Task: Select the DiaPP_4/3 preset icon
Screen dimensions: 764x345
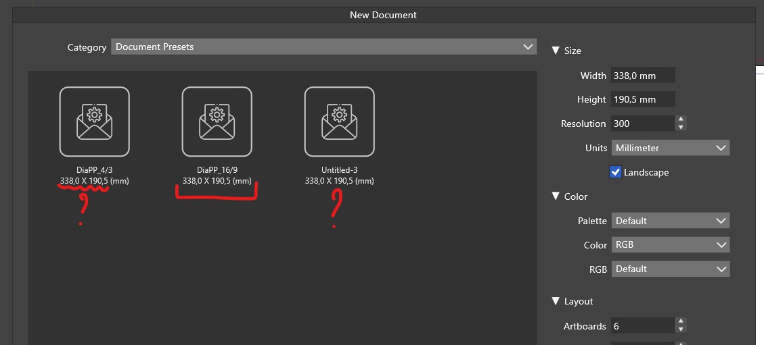Action: tap(94, 122)
